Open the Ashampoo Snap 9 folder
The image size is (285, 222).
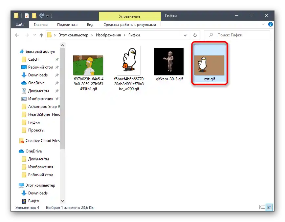pyautogui.click(x=44, y=107)
